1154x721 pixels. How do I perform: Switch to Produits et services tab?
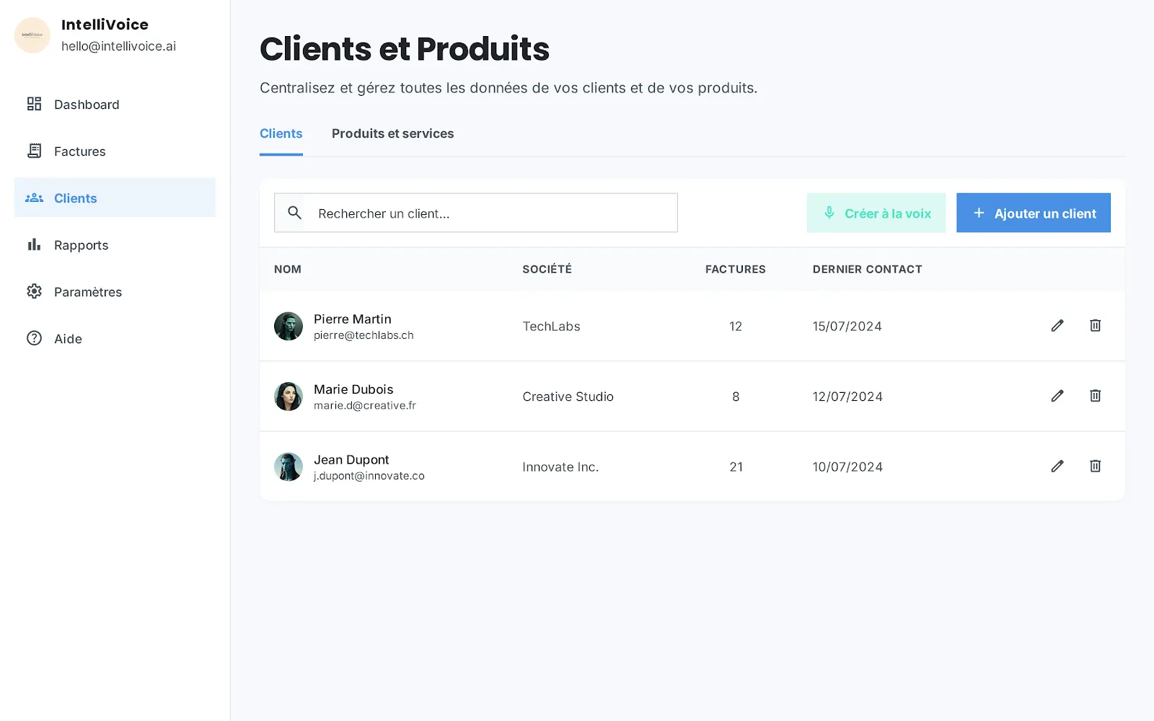392,134
